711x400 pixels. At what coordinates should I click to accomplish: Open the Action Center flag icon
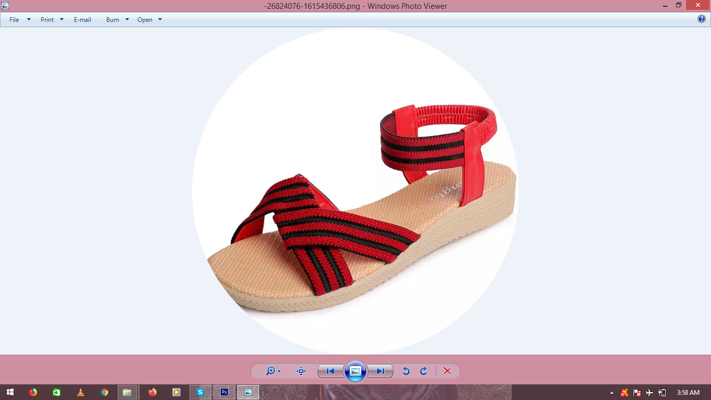click(x=637, y=393)
